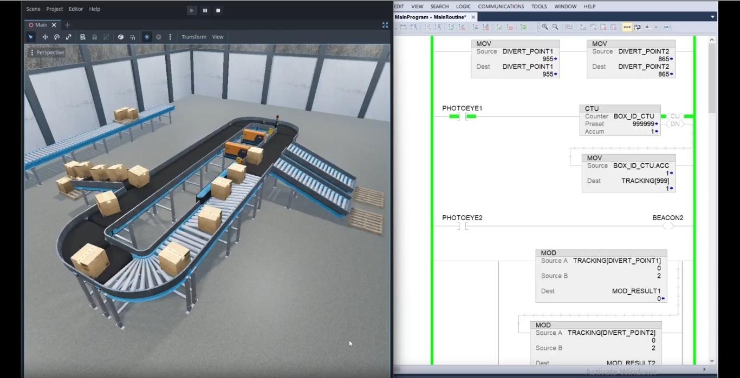Toggle the PHOTOEYE2 contact

462,226
